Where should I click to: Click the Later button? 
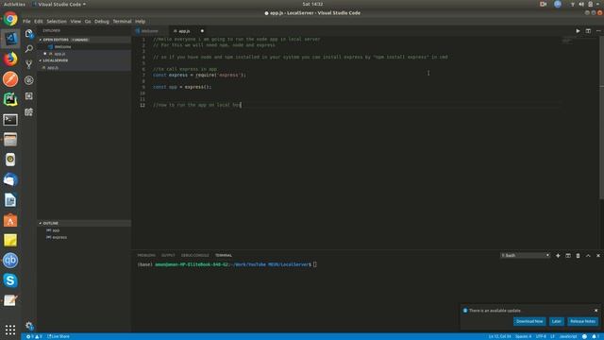[x=556, y=321]
